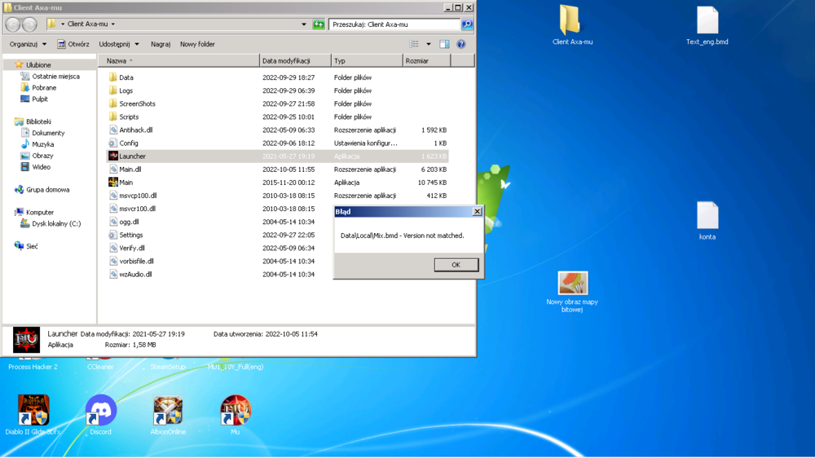The width and height of the screenshot is (815, 458).
Task: Click the search field Przeszukaj: Client Axa-mu
Action: [394, 24]
